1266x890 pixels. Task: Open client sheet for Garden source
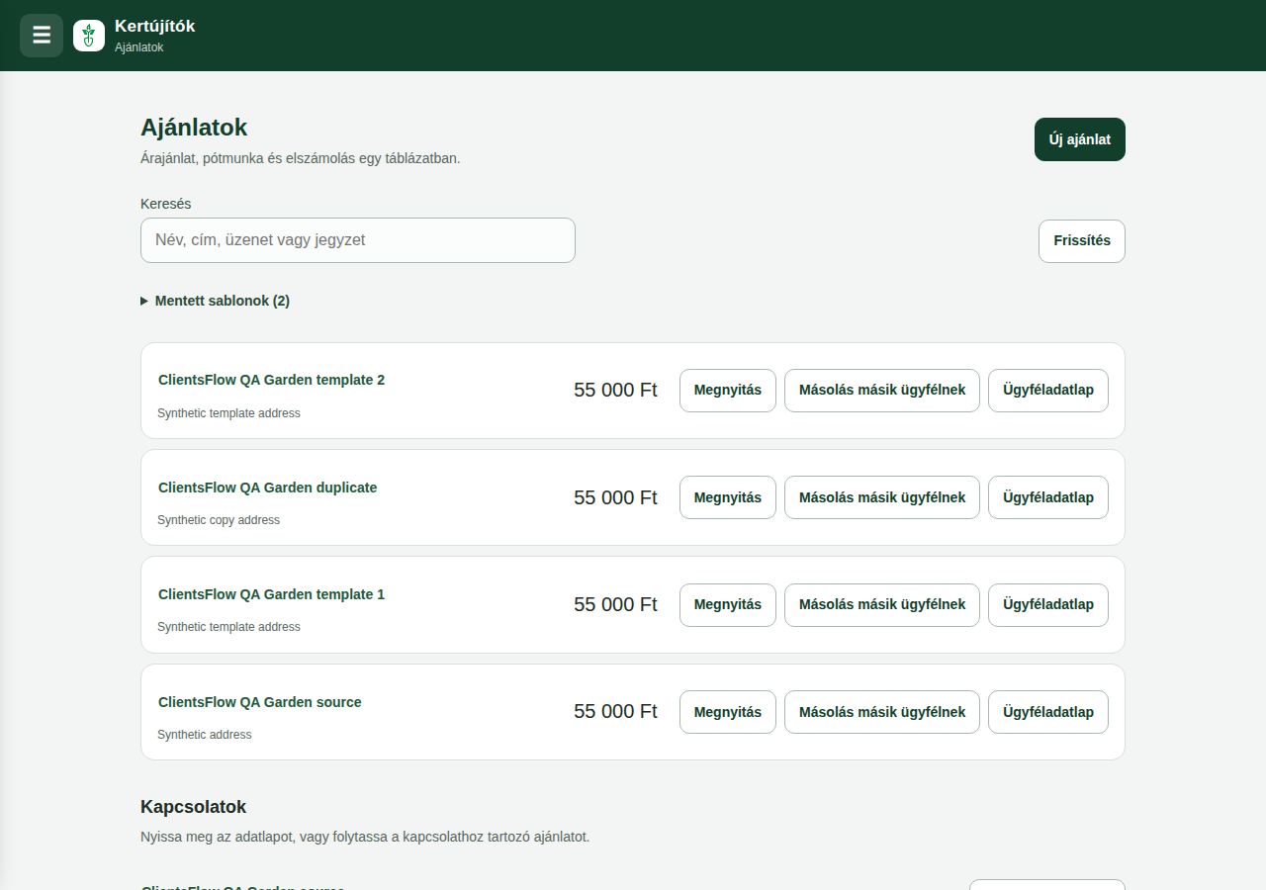(1048, 712)
